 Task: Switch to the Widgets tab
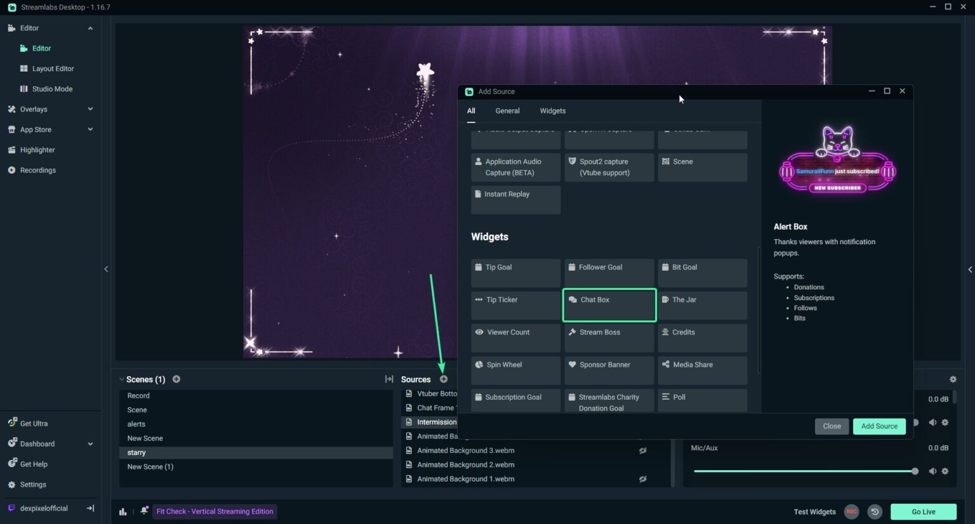pos(552,110)
